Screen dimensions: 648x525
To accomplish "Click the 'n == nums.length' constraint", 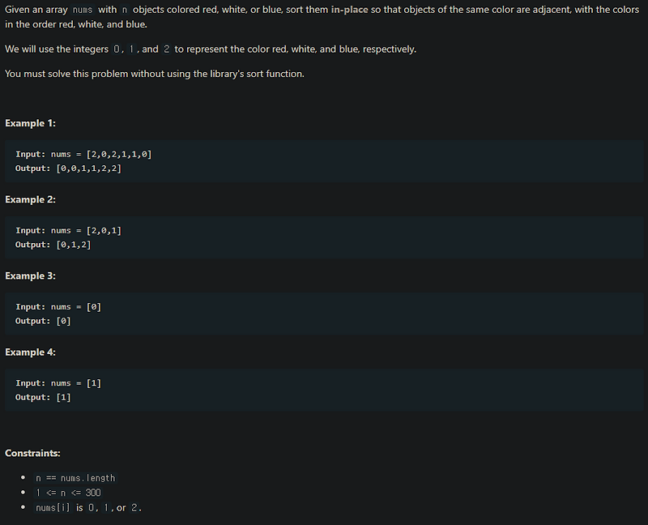I will tap(75, 478).
